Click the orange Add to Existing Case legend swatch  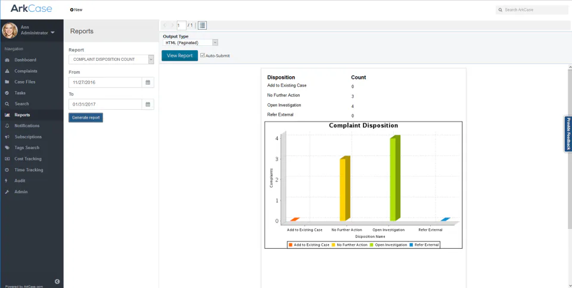click(291, 245)
